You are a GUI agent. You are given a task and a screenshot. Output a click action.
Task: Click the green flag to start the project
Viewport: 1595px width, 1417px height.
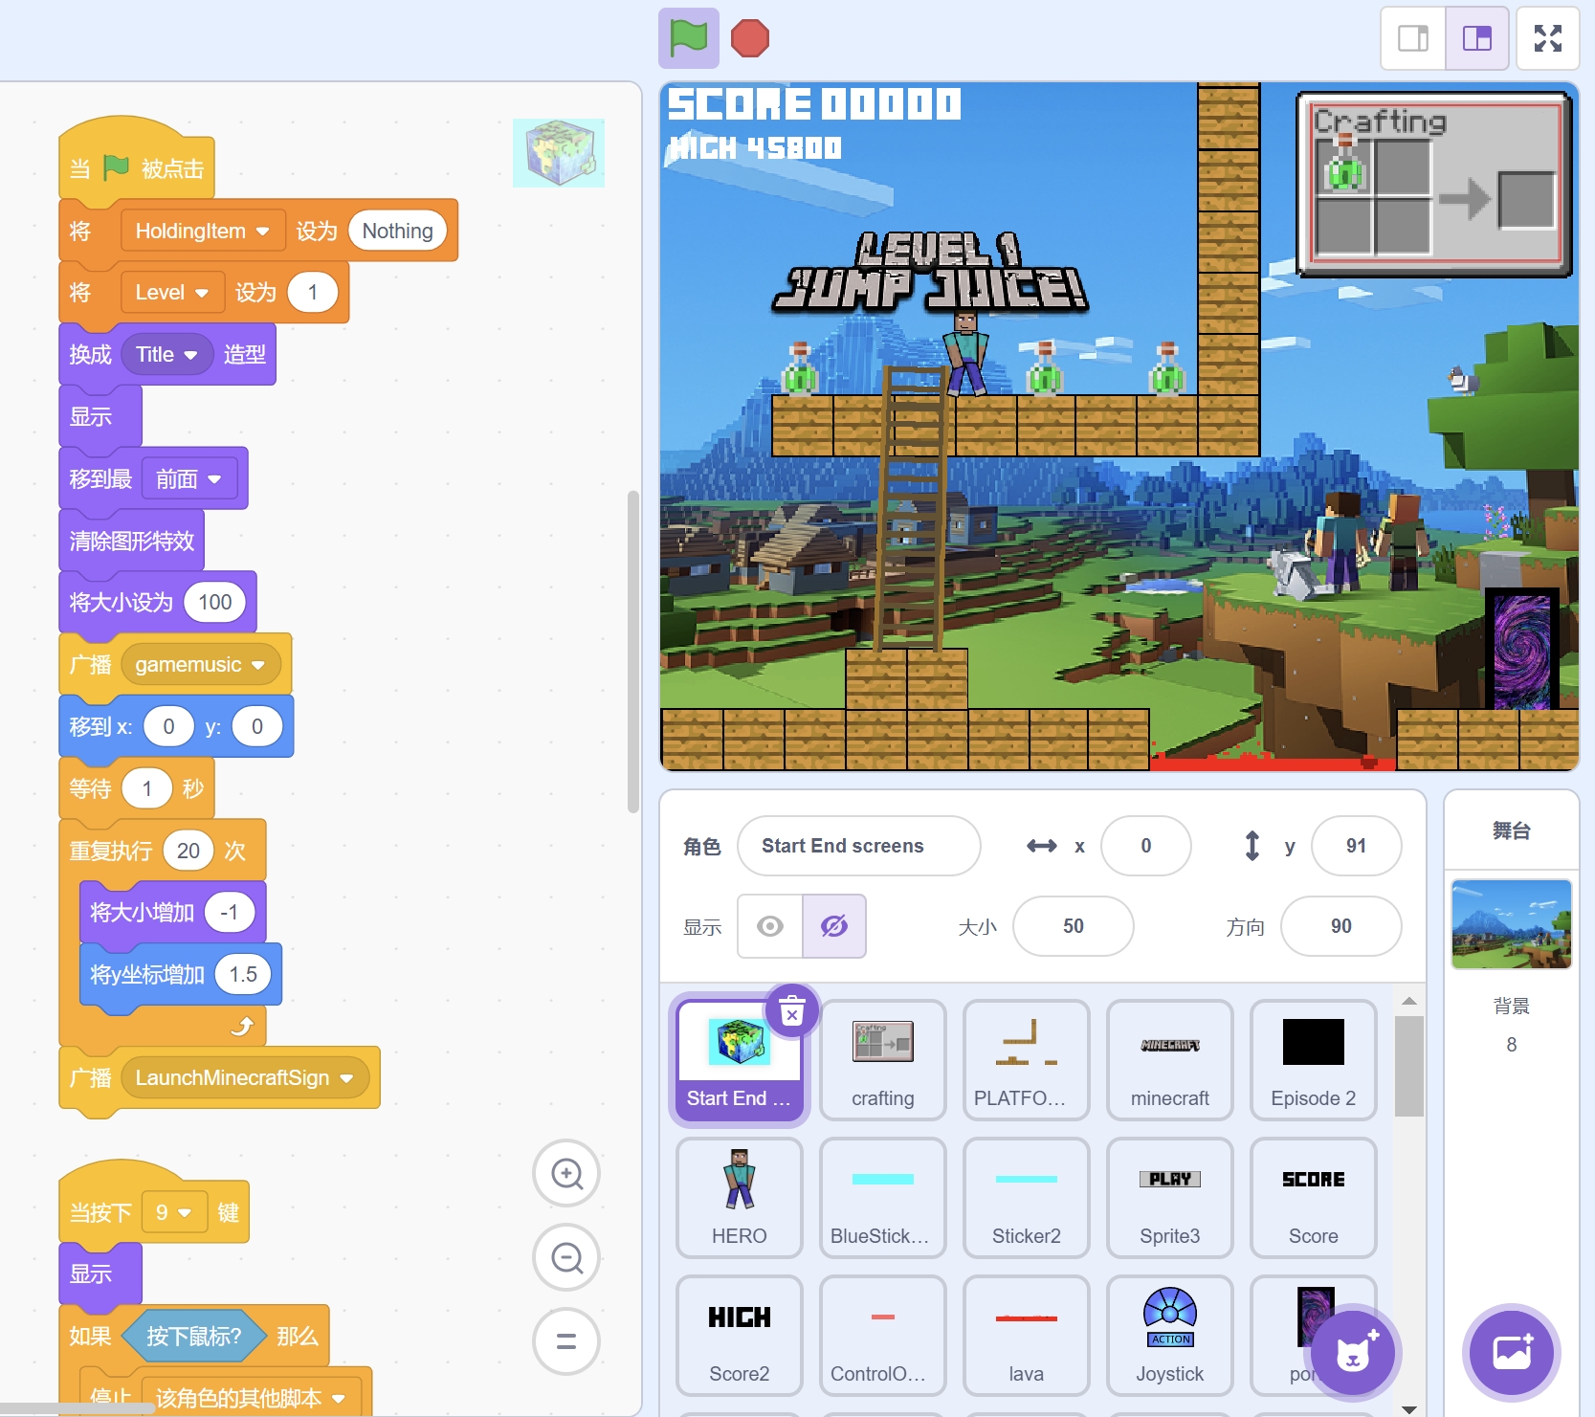(688, 38)
